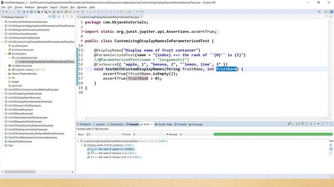Select NestedTestsExample project
Image resolution: width=334 pixels, height=187 pixels.
[18, 141]
